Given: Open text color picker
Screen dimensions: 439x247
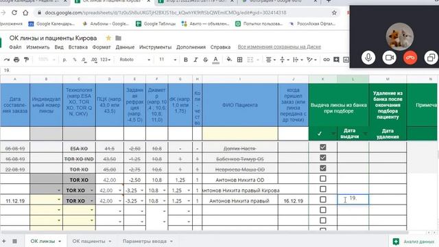Looking at the screenshot, I should (215, 60).
